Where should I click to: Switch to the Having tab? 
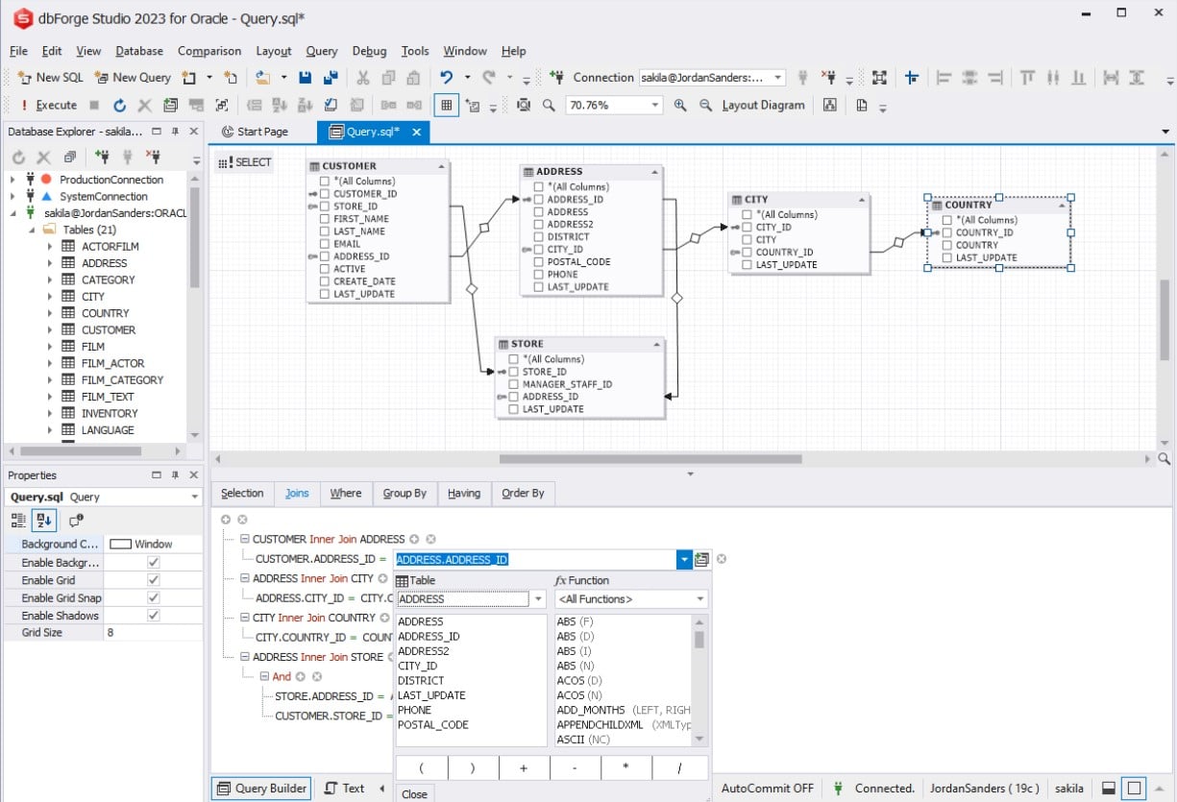point(464,494)
